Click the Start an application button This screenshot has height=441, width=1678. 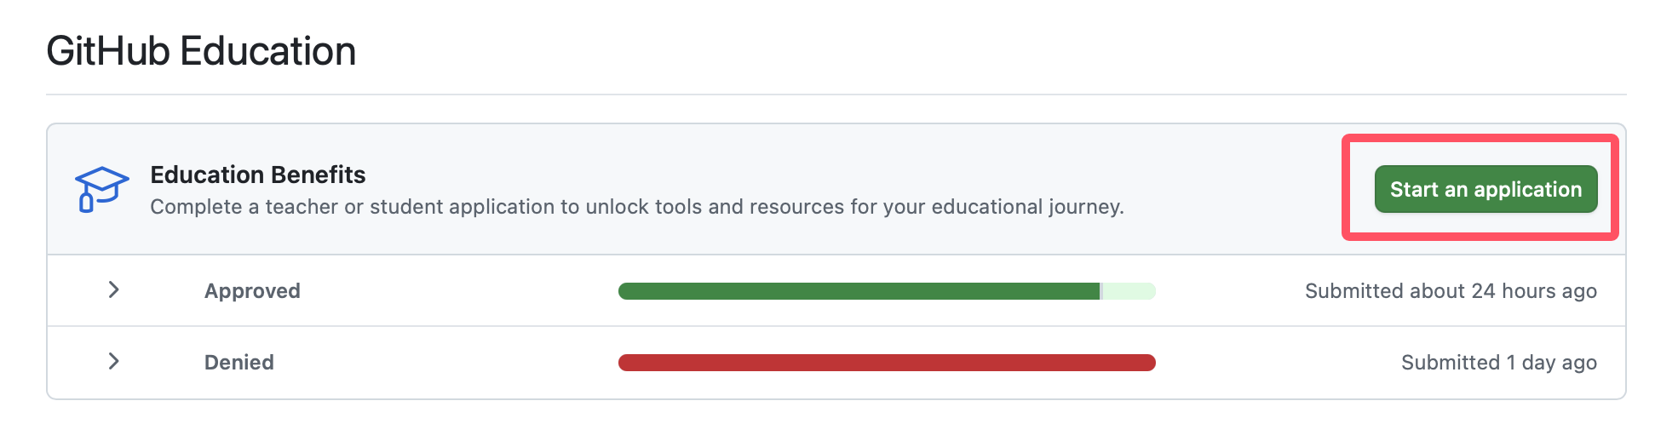[x=1485, y=189]
